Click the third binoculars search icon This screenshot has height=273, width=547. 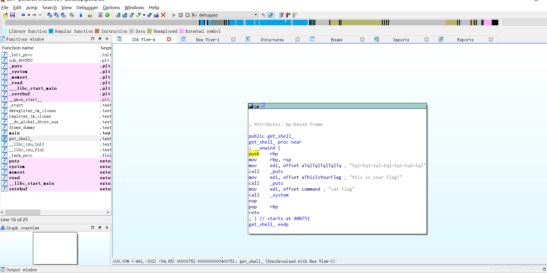click(63, 15)
